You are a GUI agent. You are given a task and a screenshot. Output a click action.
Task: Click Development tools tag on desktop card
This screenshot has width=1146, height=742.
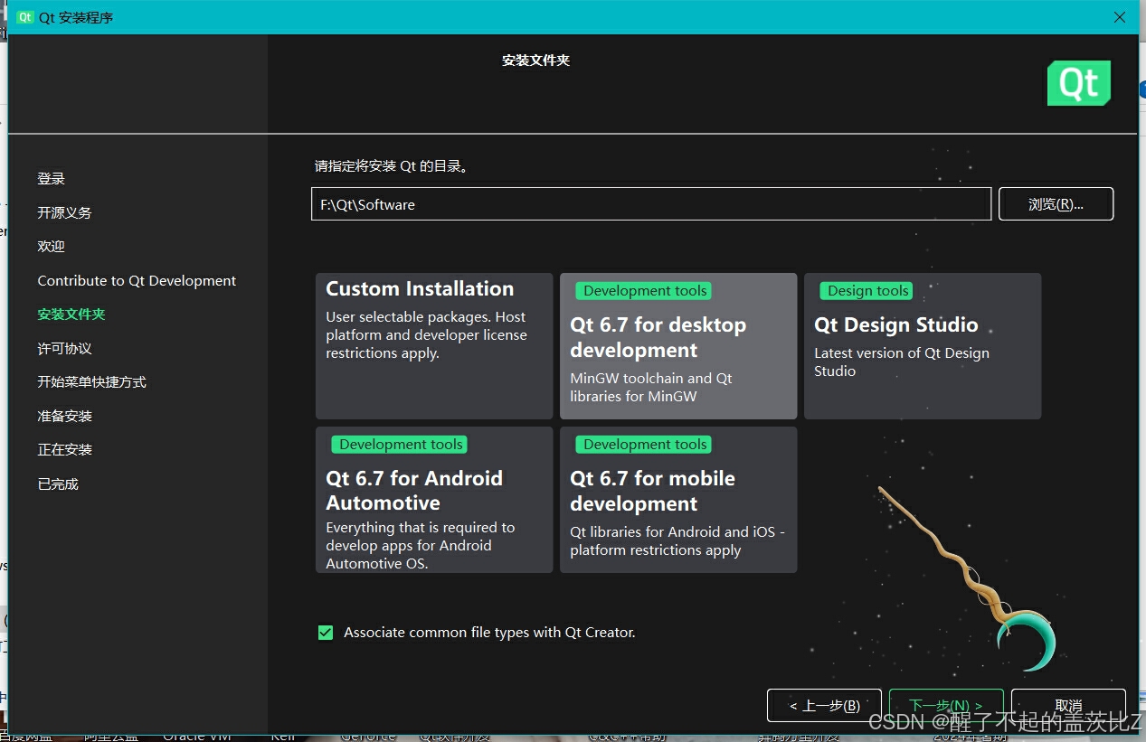click(x=645, y=291)
